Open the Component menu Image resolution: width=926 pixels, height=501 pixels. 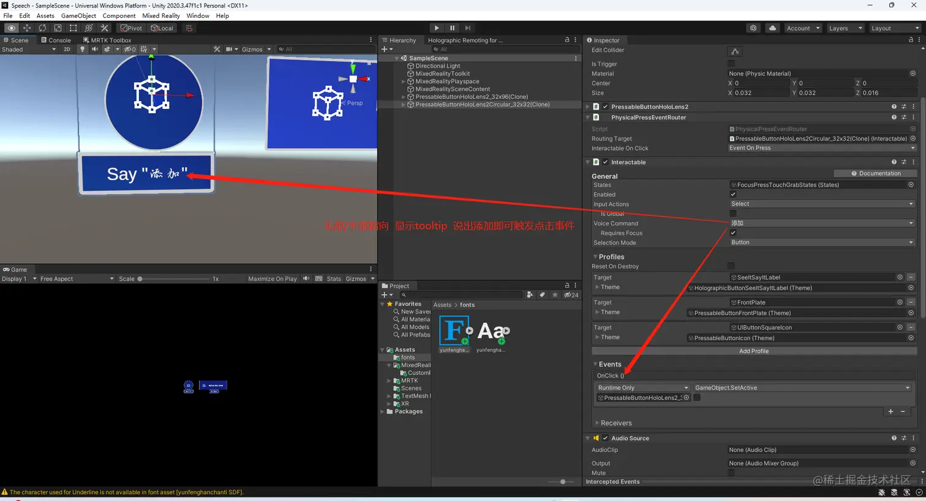(x=119, y=16)
